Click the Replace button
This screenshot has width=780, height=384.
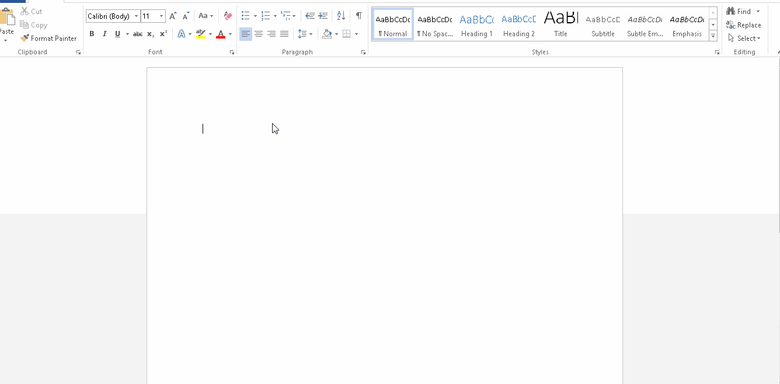coord(743,25)
